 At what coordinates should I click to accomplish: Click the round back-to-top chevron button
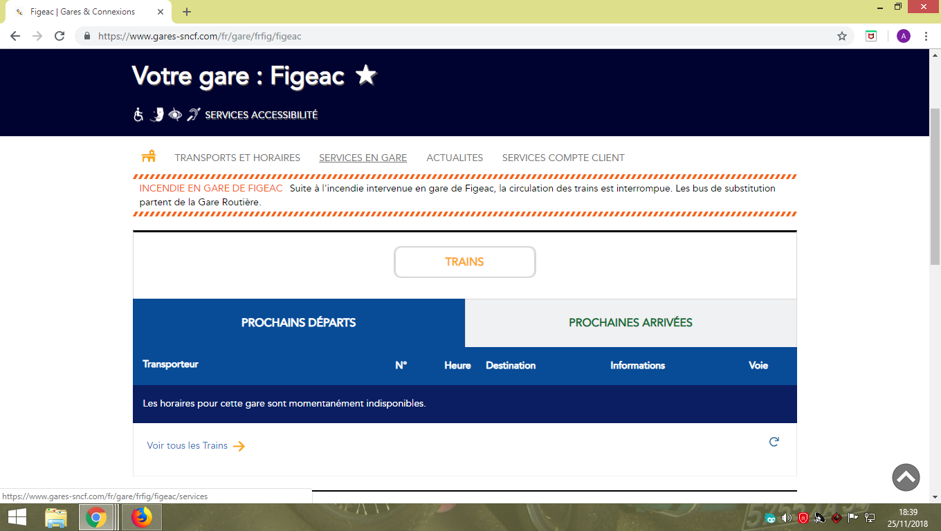click(x=906, y=477)
